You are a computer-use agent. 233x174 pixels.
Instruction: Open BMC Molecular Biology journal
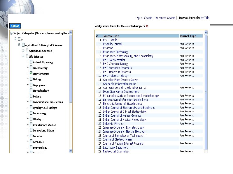tap(116, 76)
